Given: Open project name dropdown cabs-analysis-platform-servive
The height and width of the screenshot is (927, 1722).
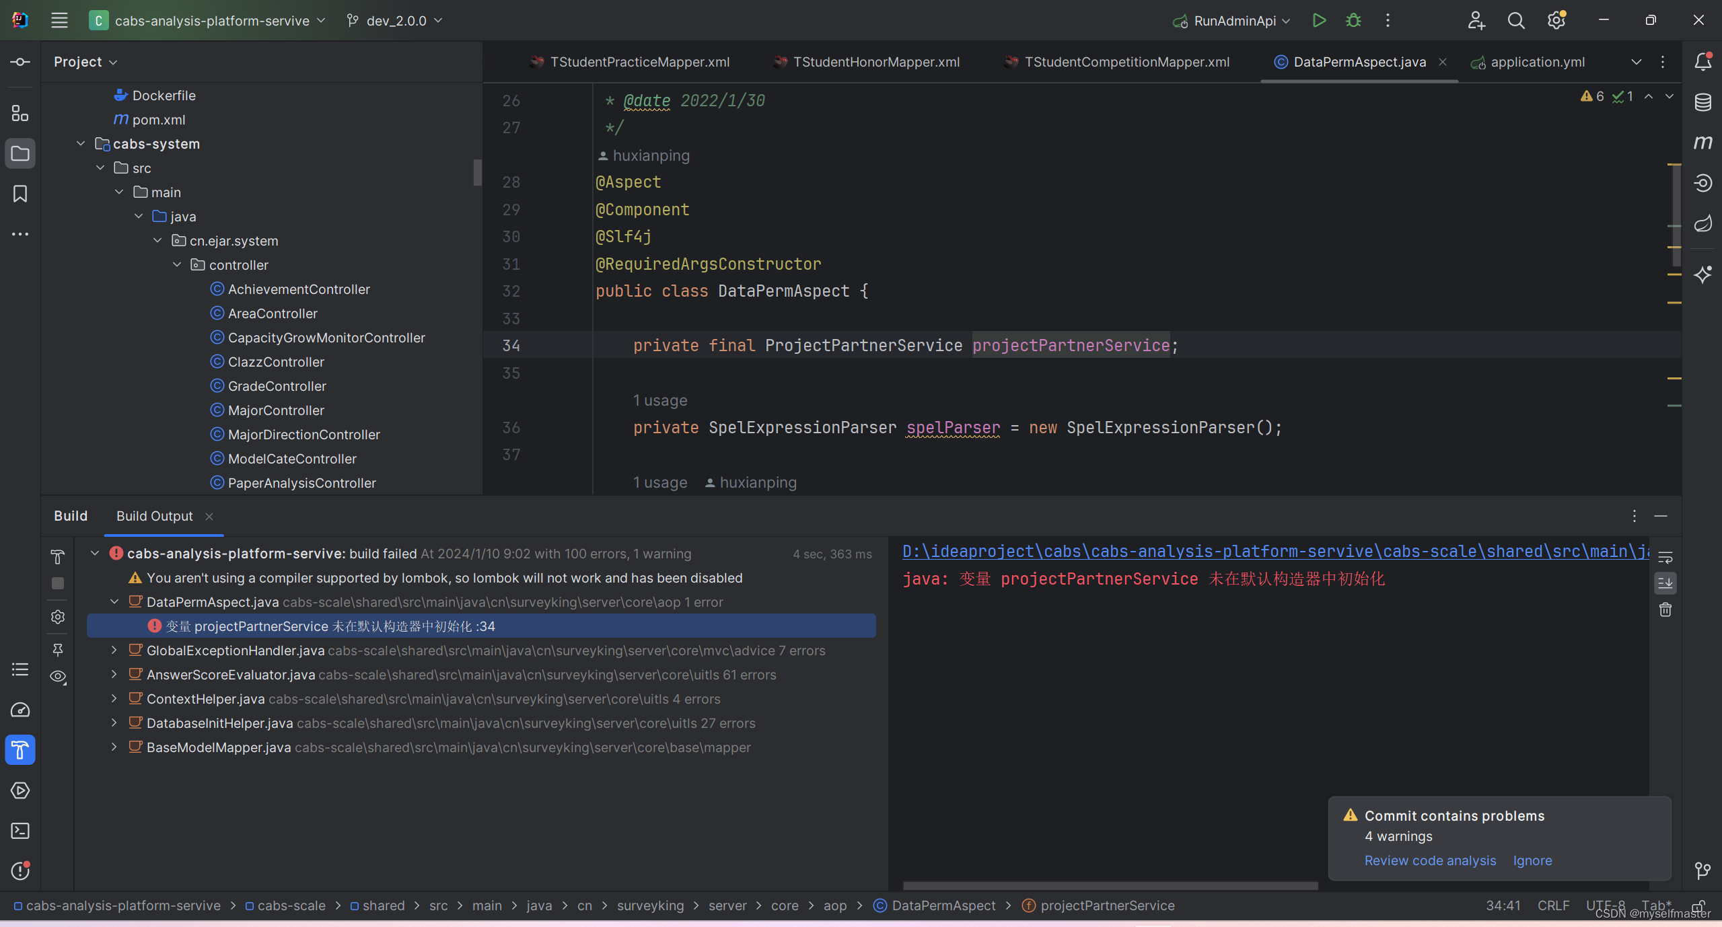Looking at the screenshot, I should click(207, 20).
